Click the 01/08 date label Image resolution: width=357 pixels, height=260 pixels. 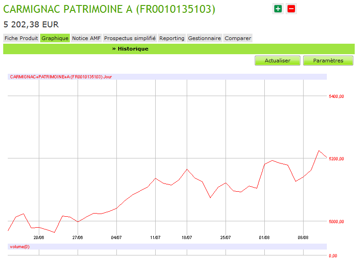click(x=264, y=238)
